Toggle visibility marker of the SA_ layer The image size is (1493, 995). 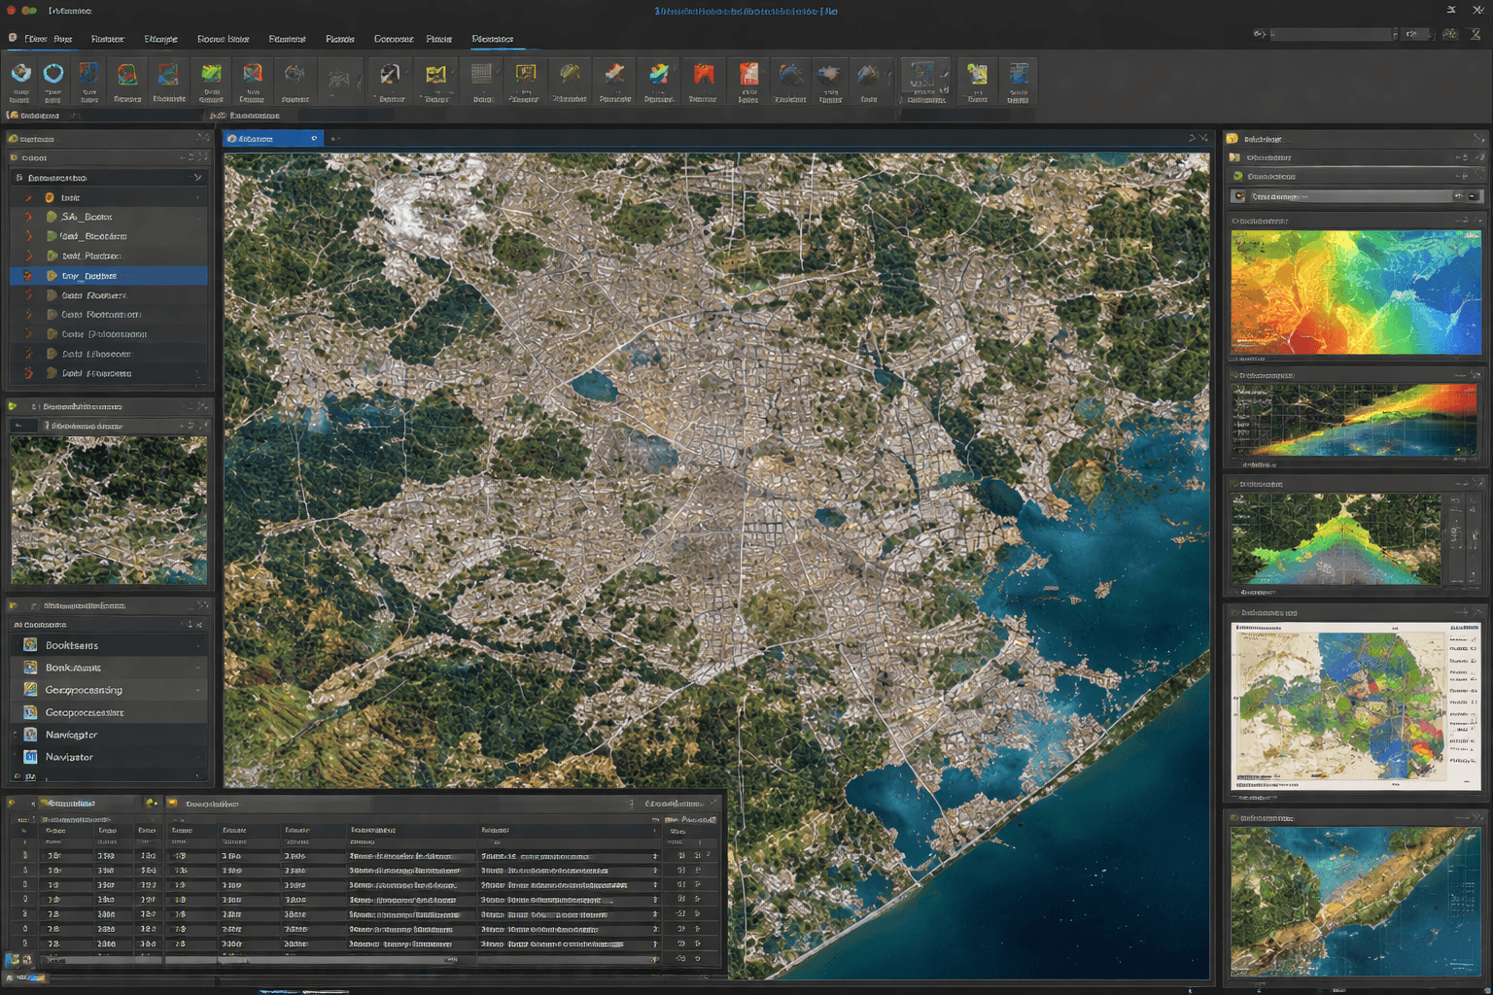click(x=28, y=217)
